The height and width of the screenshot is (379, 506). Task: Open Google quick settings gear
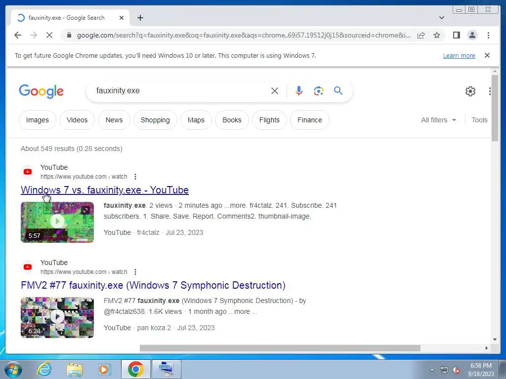(470, 91)
